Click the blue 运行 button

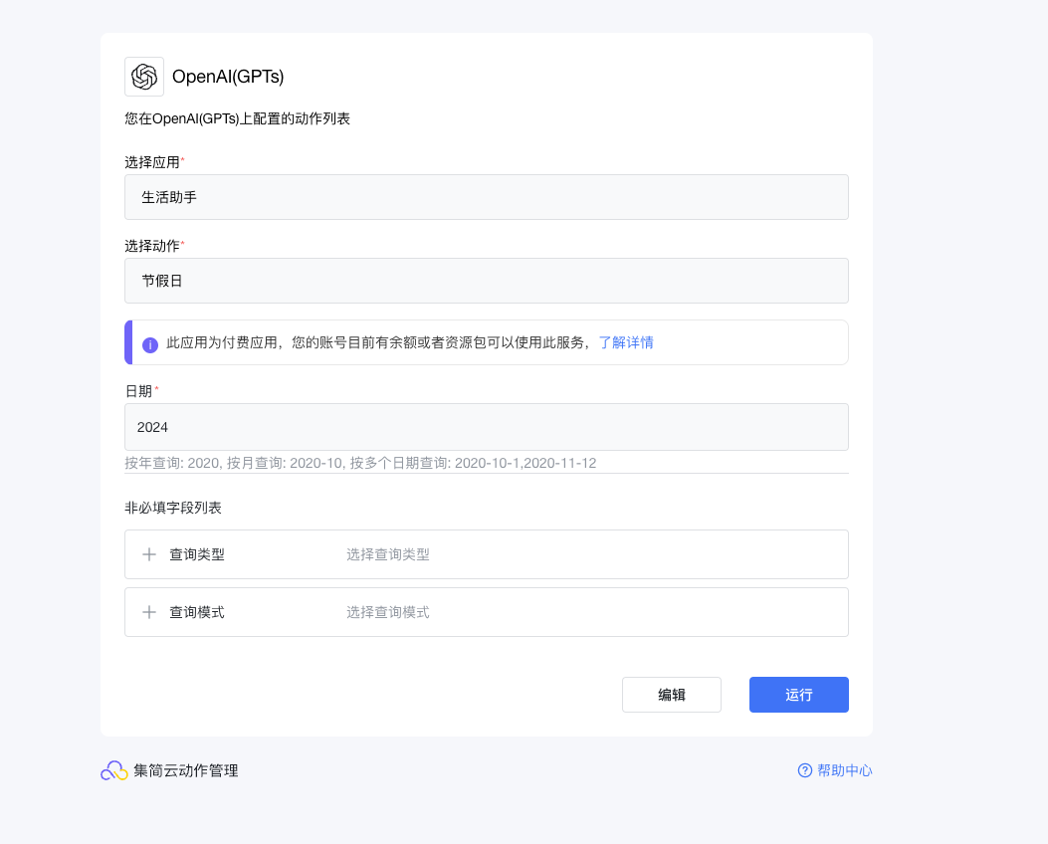[799, 695]
